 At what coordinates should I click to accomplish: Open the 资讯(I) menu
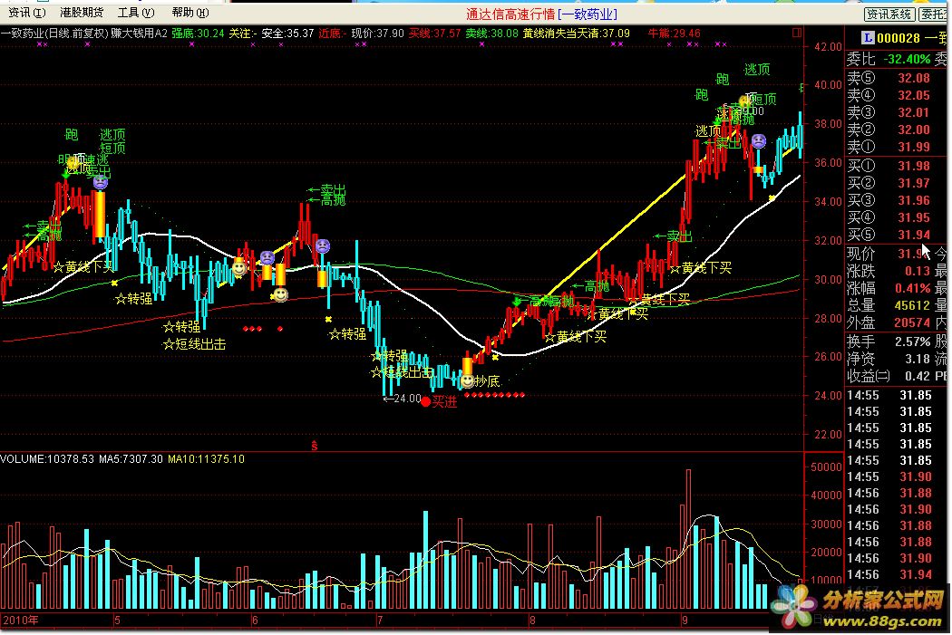pyautogui.click(x=26, y=13)
